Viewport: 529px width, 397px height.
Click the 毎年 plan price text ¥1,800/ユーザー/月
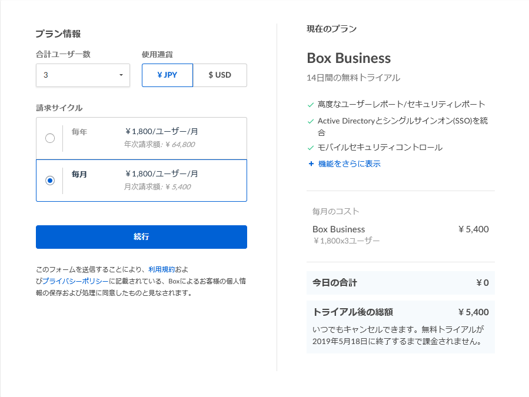162,132
